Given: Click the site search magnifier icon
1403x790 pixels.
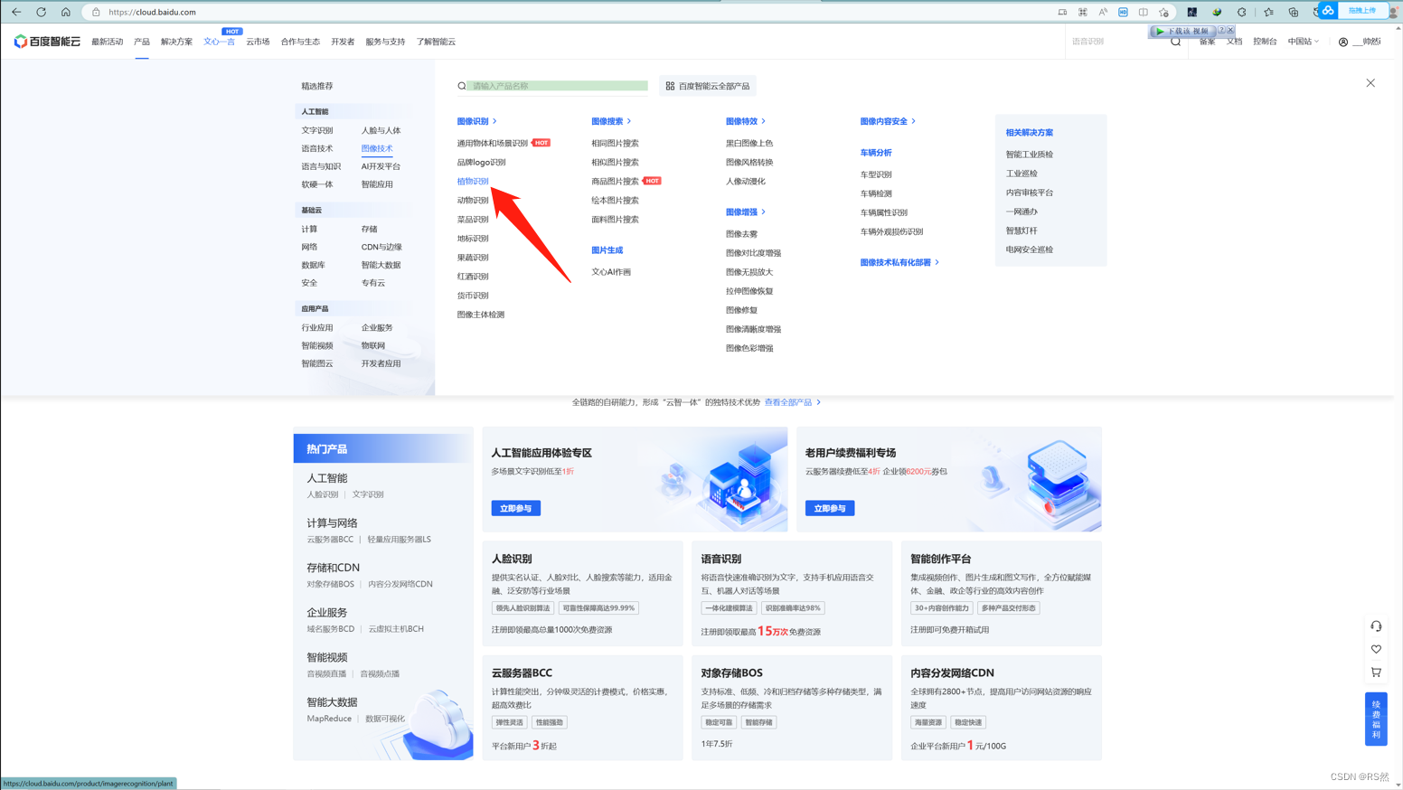Looking at the screenshot, I should click(x=1175, y=42).
